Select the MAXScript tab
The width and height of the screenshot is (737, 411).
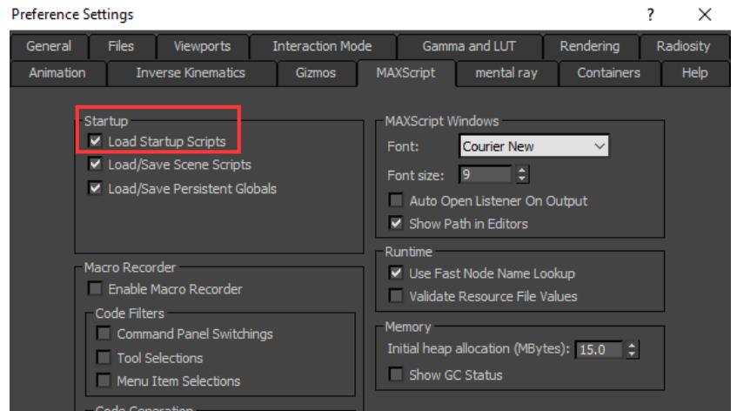[405, 73]
